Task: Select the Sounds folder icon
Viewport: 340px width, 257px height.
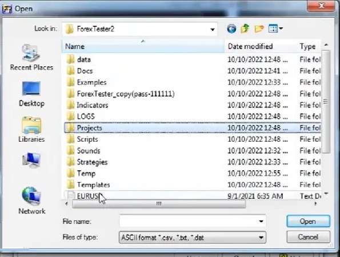Action: [70, 151]
